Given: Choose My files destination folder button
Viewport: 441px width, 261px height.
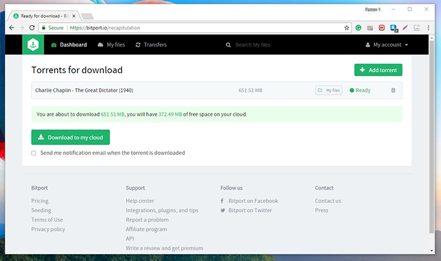Looking at the screenshot, I should 329,90.
